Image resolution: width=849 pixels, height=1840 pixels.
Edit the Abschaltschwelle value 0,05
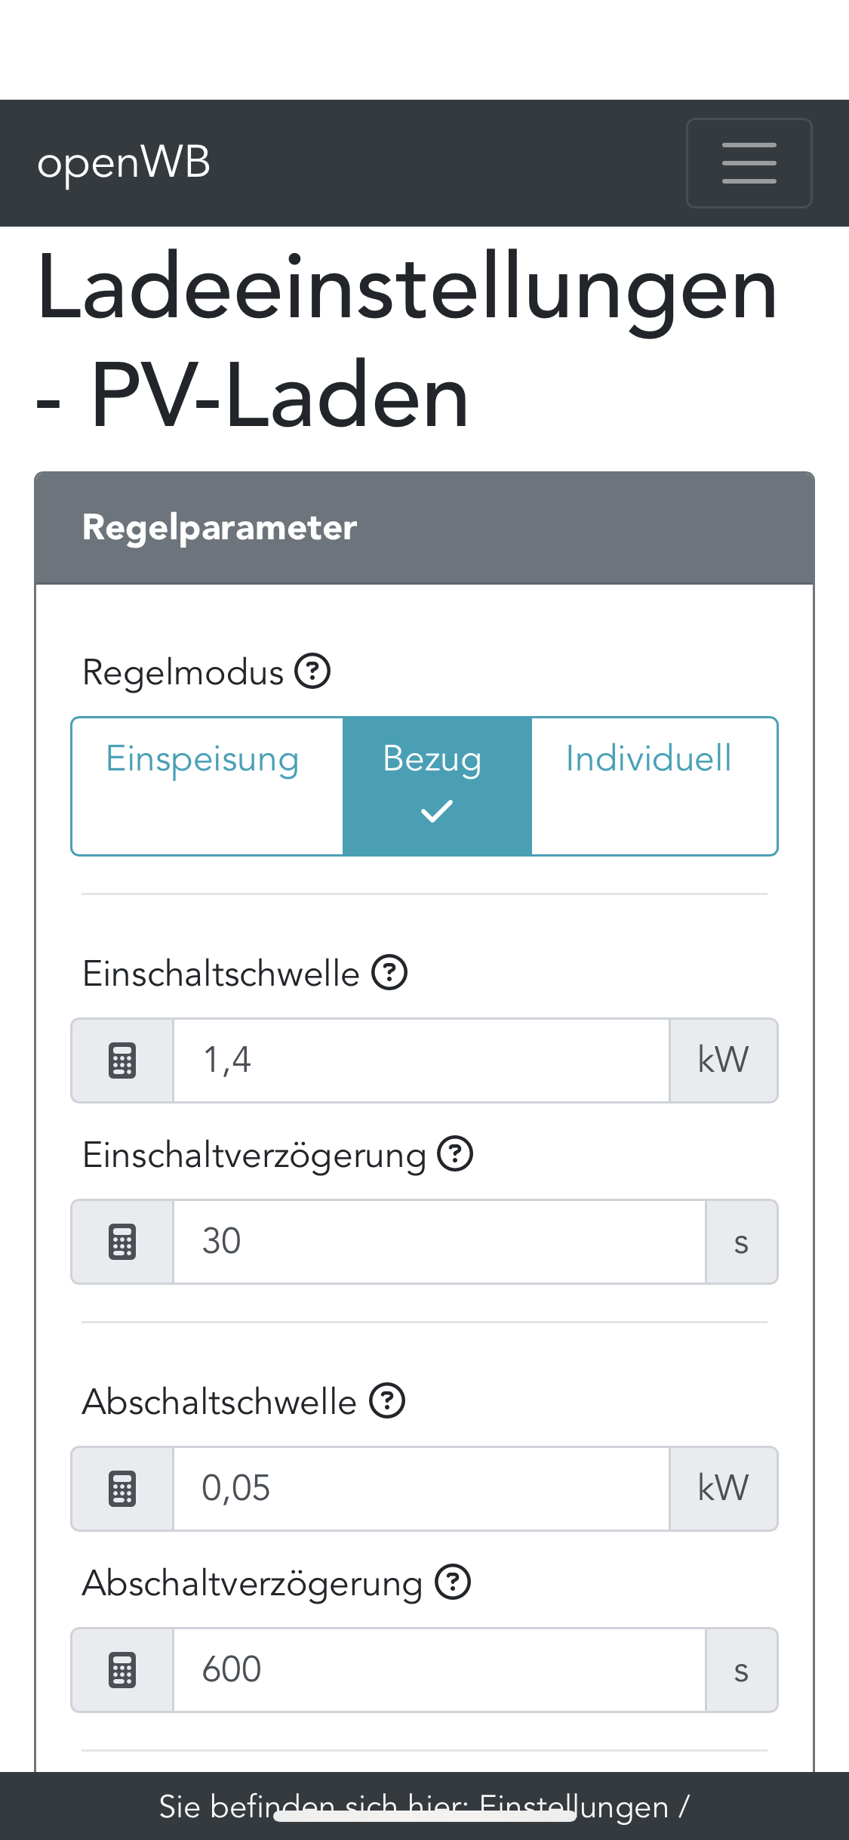(x=421, y=1489)
